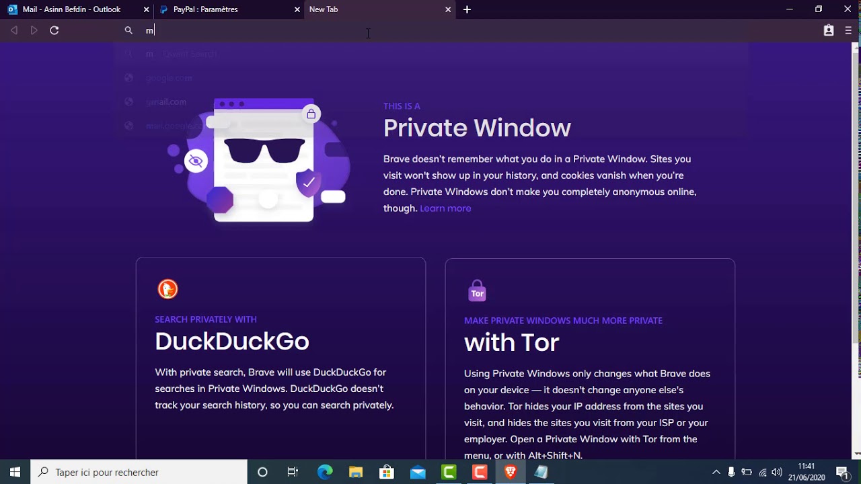
Task: Click the with Tor heading text
Action: pyautogui.click(x=511, y=343)
